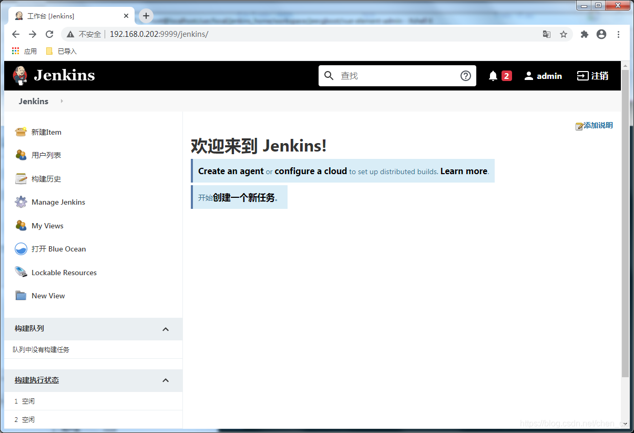Viewport: 634px width, 433px height.
Task: Open My Views in the sidebar
Action: click(47, 226)
